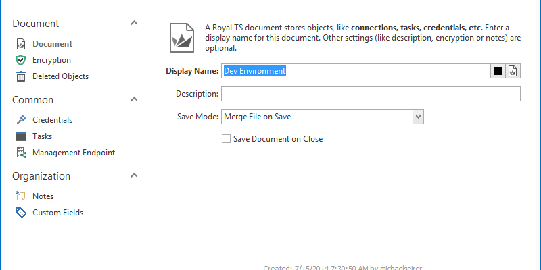Viewport: 541px width, 270px height.
Task: Click the Credentials key icon
Action: [x=20, y=120]
